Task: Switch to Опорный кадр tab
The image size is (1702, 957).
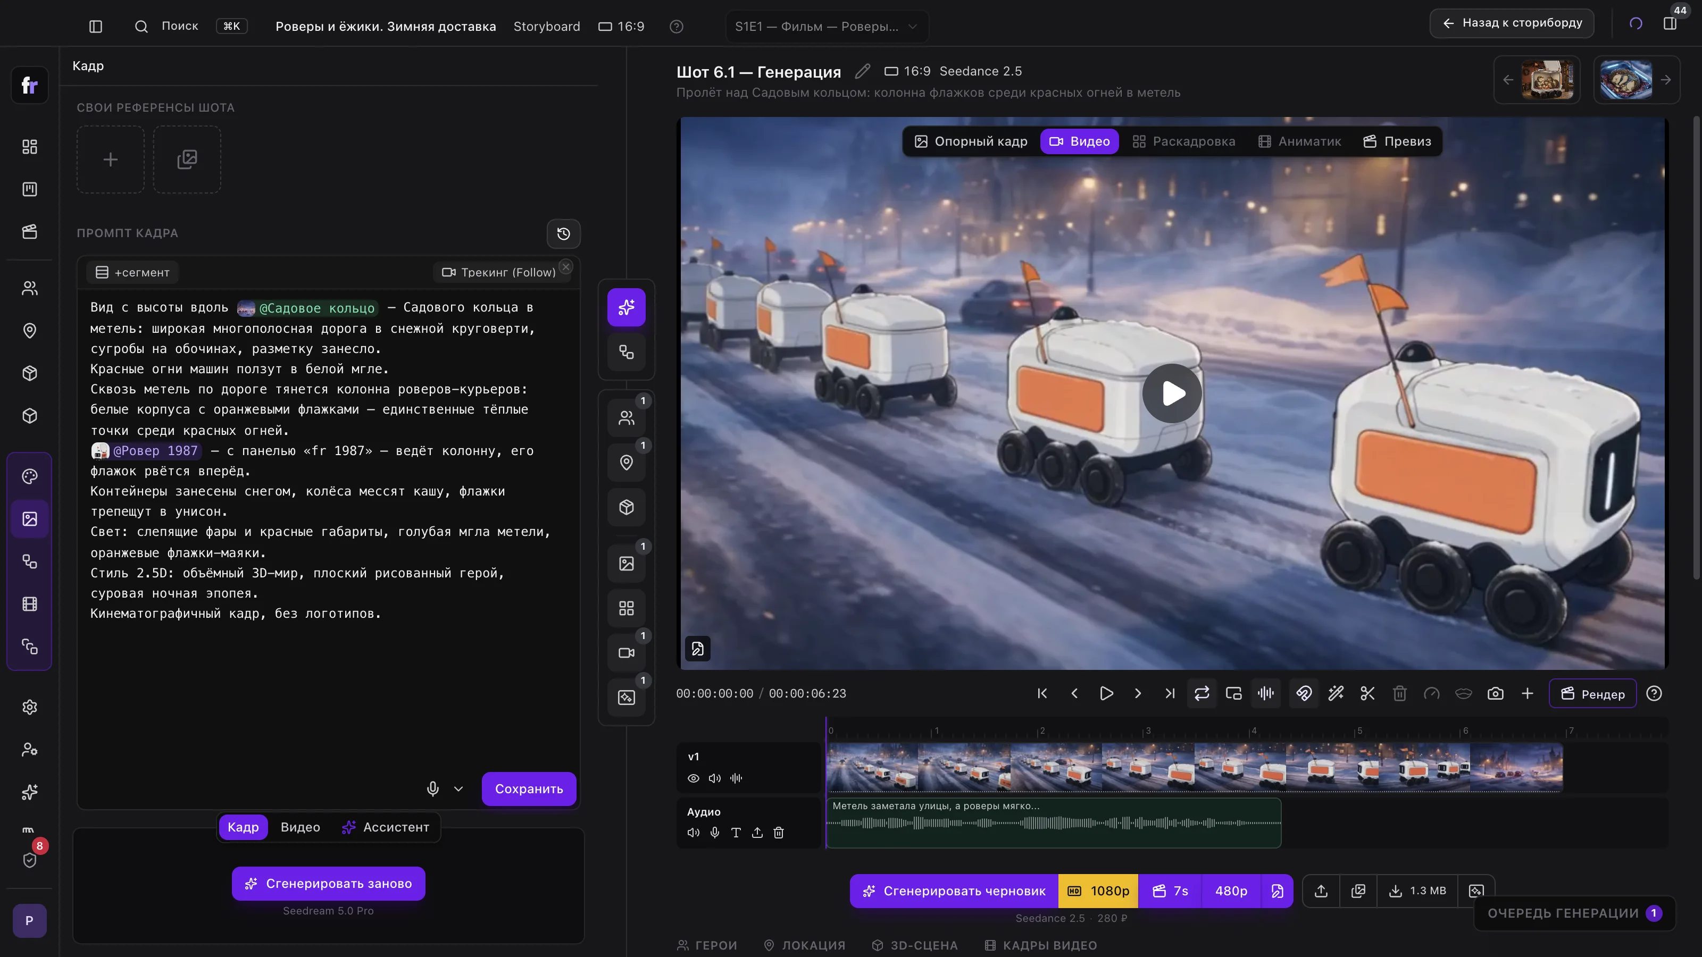Action: (971, 141)
